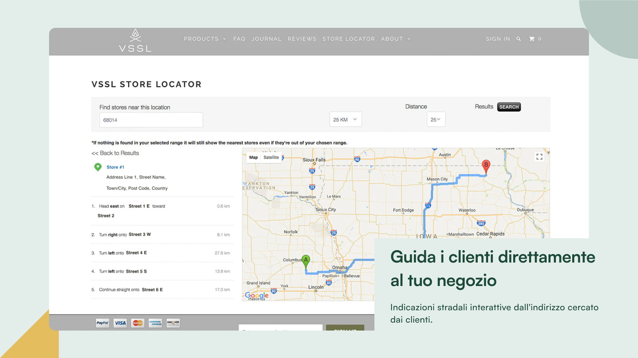Click the SEARCH button

(x=509, y=107)
